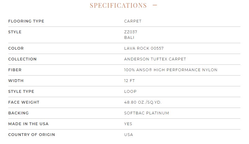Click the SPECIFICATIONS heading
This screenshot has height=144, width=249.
point(118,5)
